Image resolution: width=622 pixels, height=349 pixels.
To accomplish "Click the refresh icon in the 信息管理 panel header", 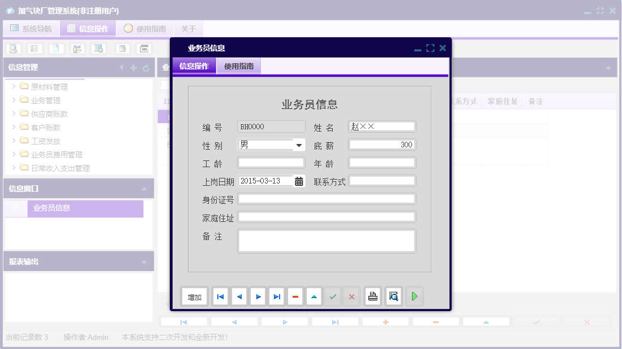I will tap(146, 67).
